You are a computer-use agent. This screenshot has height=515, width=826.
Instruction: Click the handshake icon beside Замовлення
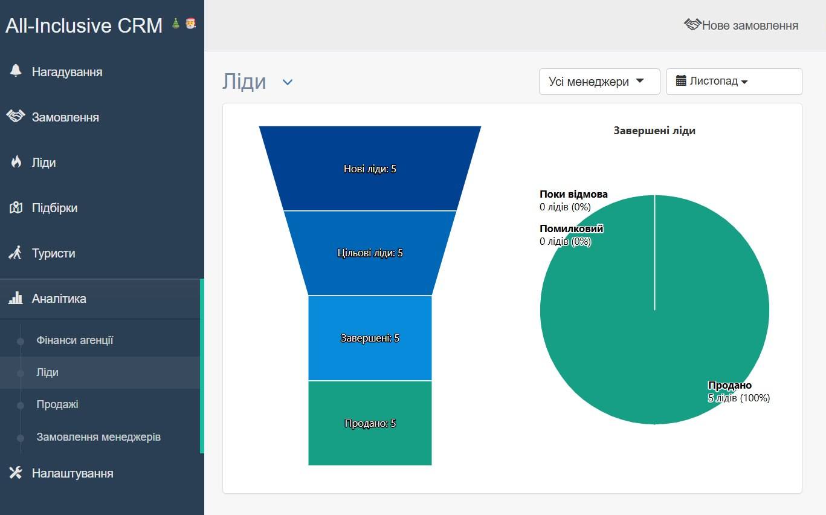(16, 117)
